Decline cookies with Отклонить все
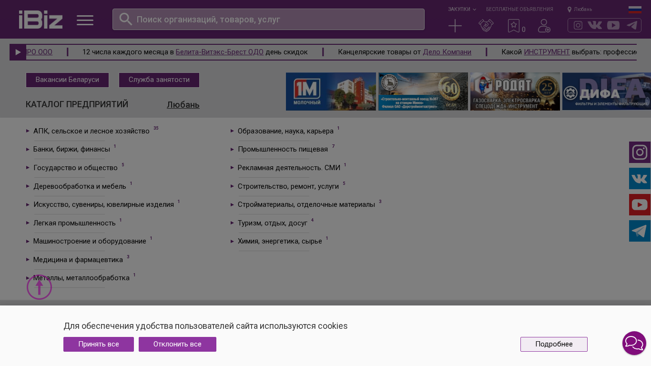Image resolution: width=651 pixels, height=366 pixels. pyautogui.click(x=177, y=344)
